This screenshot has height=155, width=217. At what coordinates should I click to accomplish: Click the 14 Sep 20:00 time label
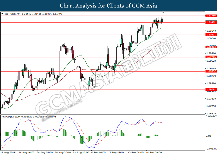tap(154, 153)
